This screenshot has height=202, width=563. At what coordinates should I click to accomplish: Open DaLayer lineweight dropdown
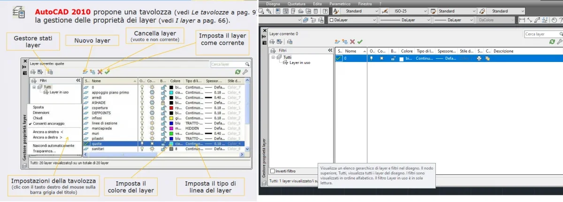(454, 20)
